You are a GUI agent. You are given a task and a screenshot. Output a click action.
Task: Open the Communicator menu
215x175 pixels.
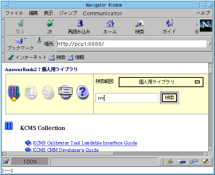point(102,13)
